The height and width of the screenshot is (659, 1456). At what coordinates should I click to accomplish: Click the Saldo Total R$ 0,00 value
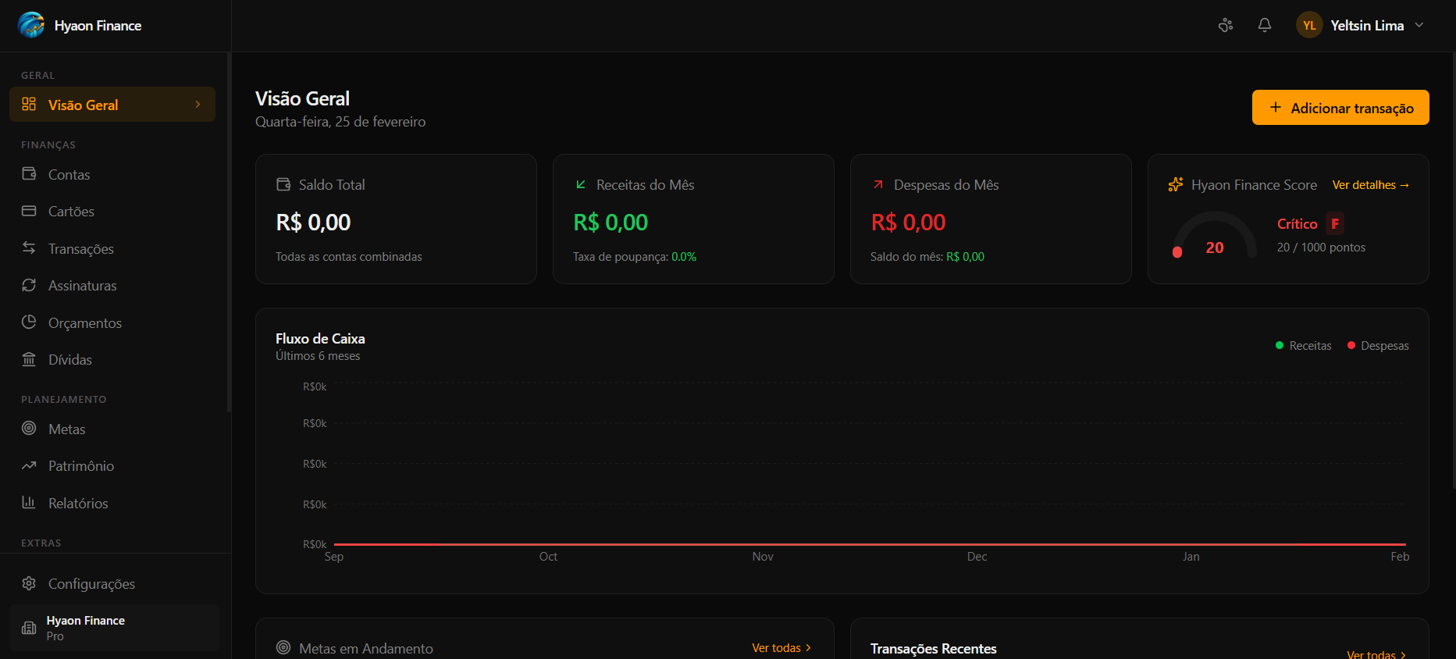313,223
